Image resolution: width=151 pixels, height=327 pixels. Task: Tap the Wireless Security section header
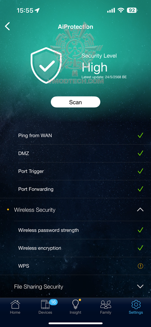[75, 210]
